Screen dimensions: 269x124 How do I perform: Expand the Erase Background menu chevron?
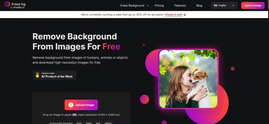(x=148, y=6)
